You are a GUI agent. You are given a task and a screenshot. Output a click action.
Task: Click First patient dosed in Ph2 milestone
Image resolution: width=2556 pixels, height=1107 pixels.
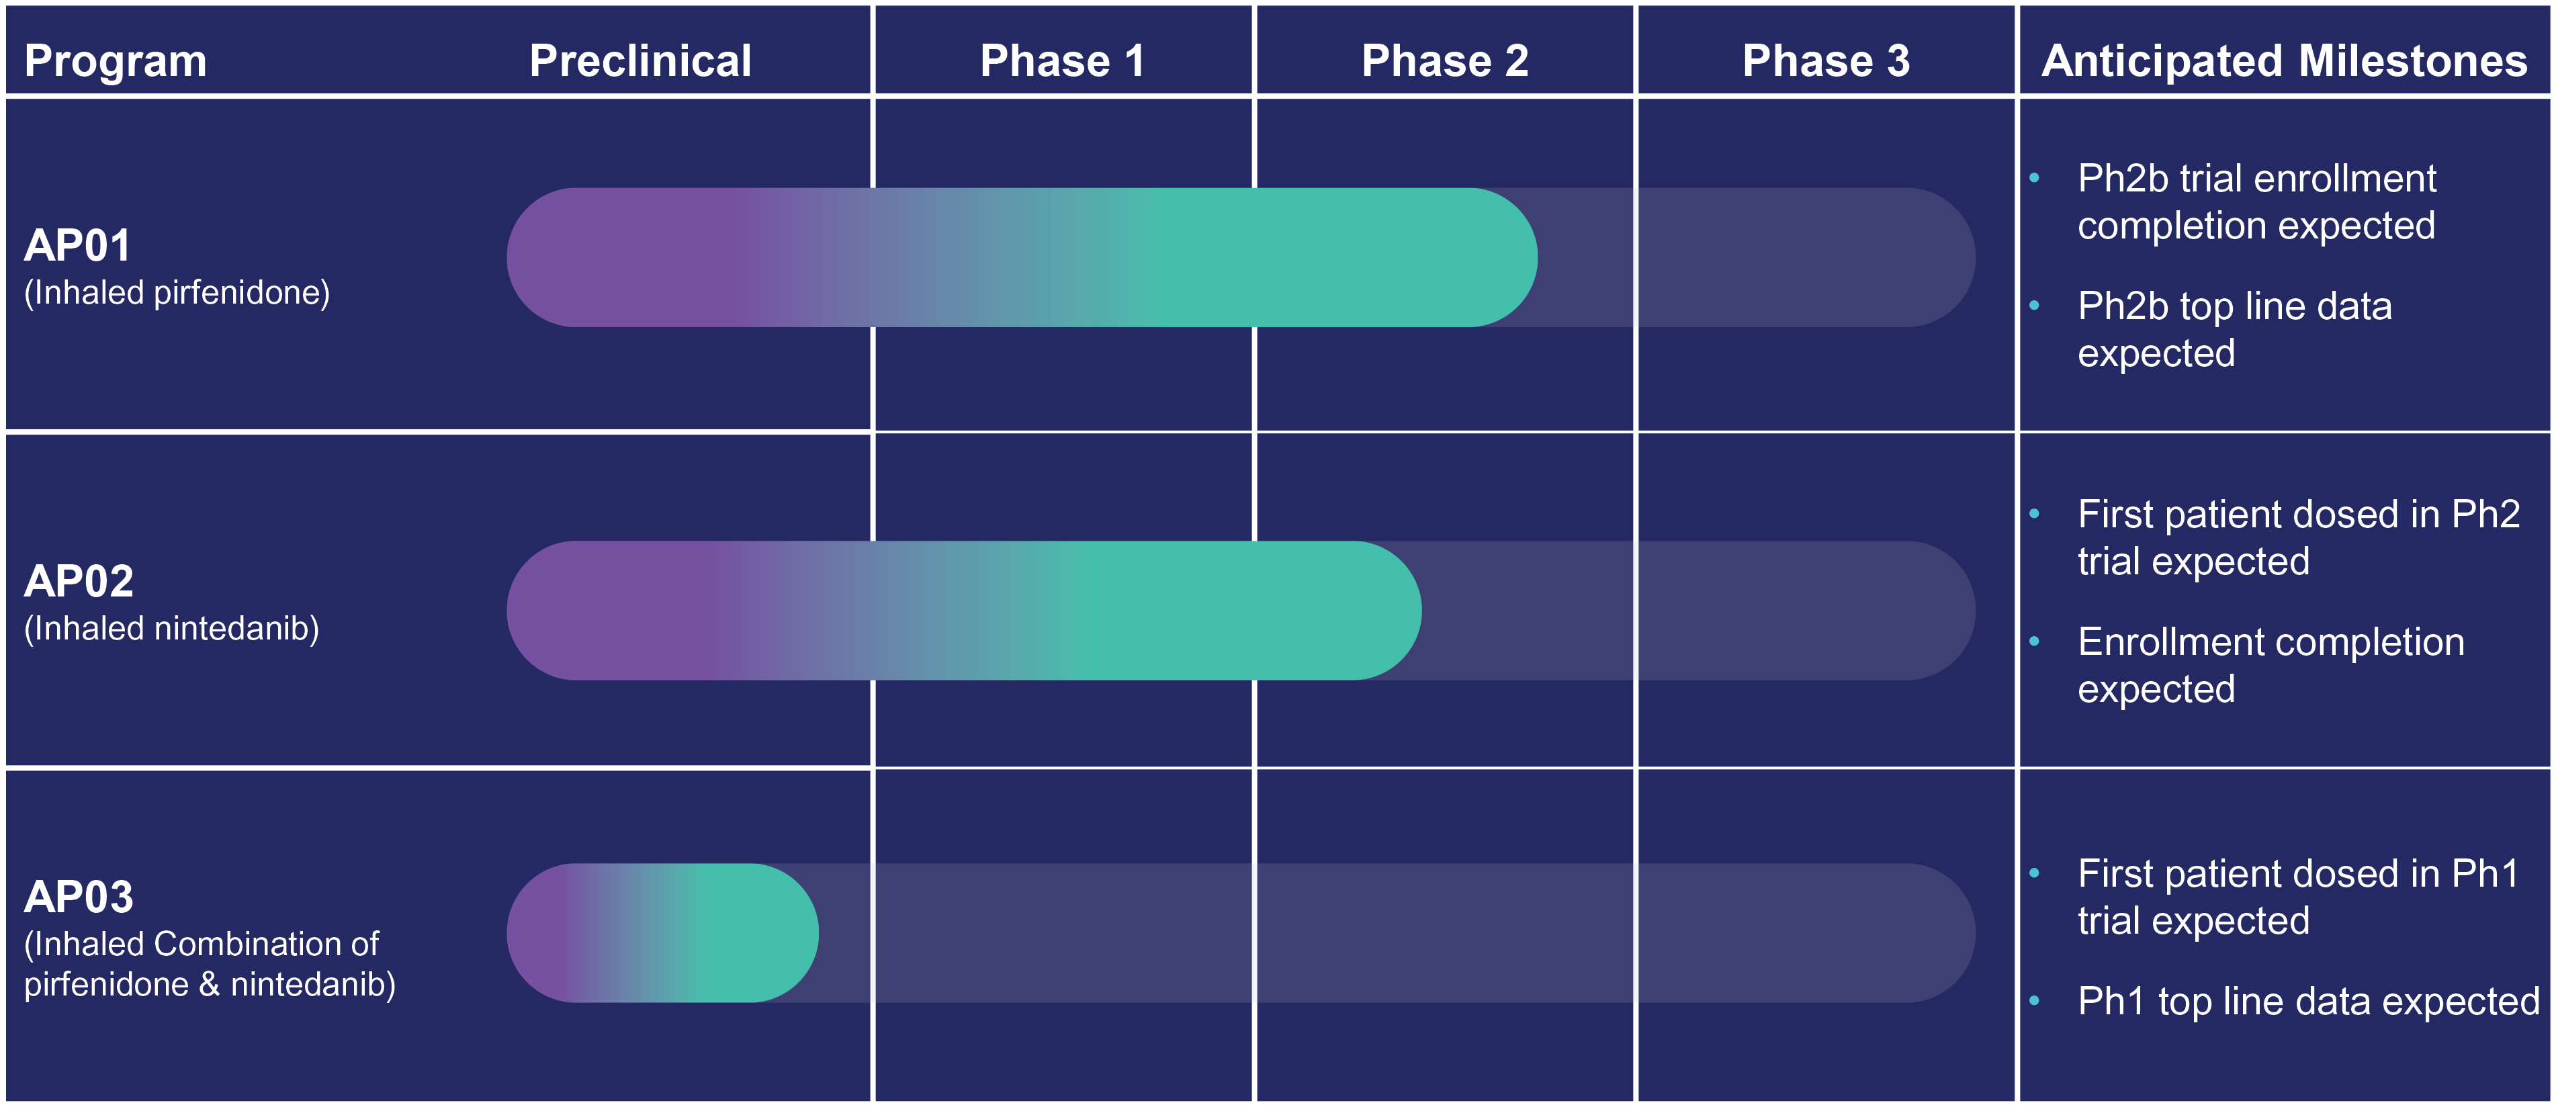(x=2299, y=537)
